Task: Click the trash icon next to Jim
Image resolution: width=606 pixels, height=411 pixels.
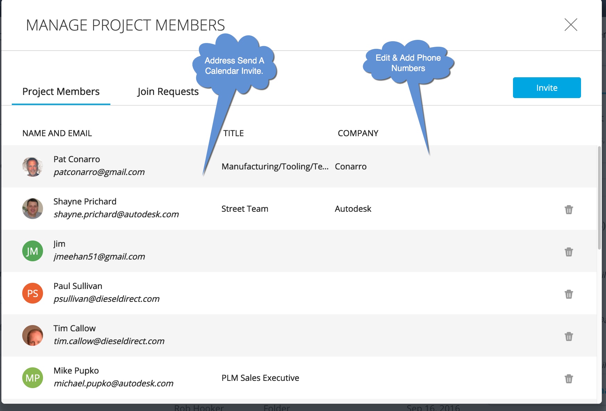Action: (568, 252)
